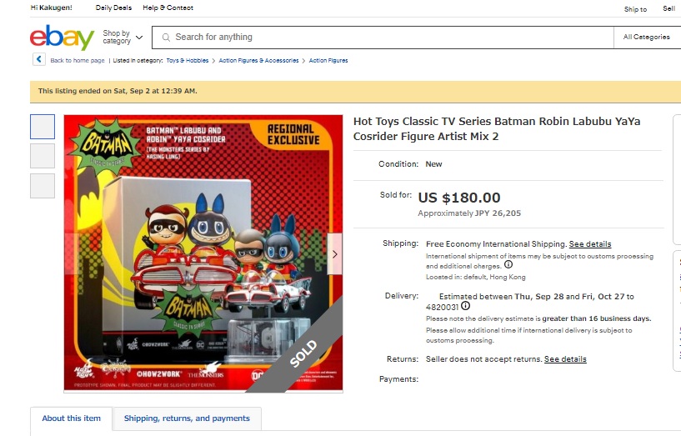Screen dimensions: 681x436
Task: Open the delivery estimate info icon
Action: [465, 306]
